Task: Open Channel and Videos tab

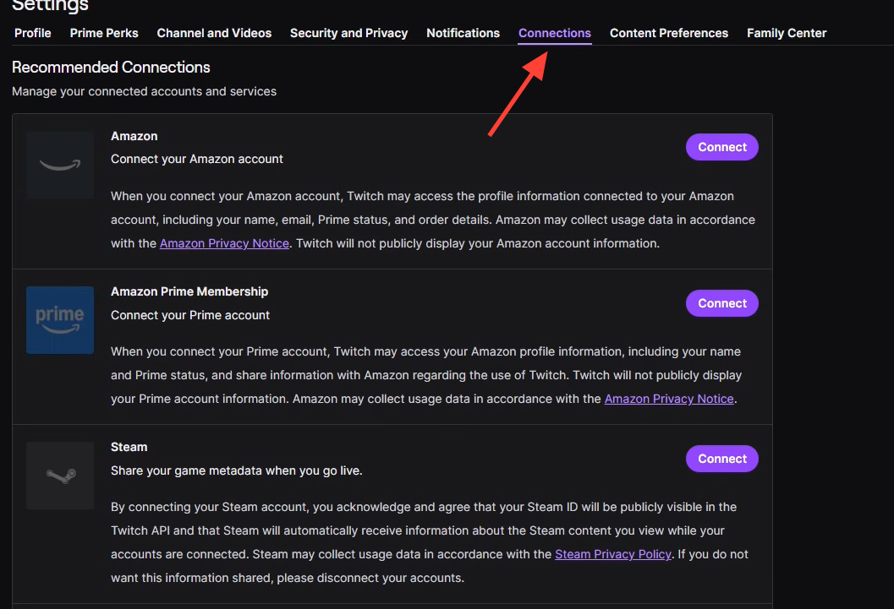Action: 214,33
